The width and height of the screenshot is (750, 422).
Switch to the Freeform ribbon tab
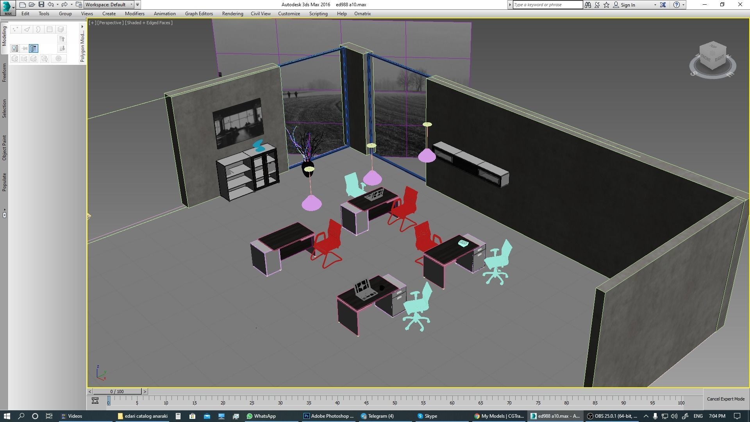[x=4, y=73]
